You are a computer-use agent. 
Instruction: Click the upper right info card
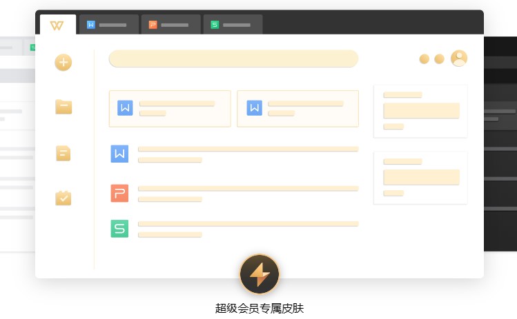420,112
